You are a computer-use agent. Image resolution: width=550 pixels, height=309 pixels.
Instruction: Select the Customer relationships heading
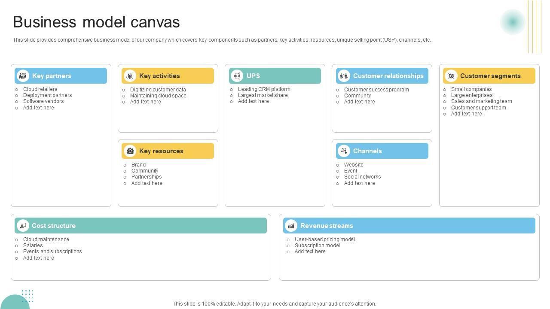click(388, 76)
